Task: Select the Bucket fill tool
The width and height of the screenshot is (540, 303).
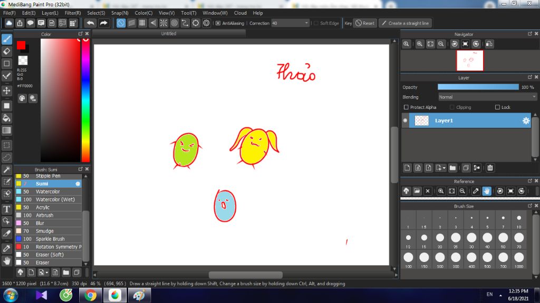Action: [x=7, y=118]
